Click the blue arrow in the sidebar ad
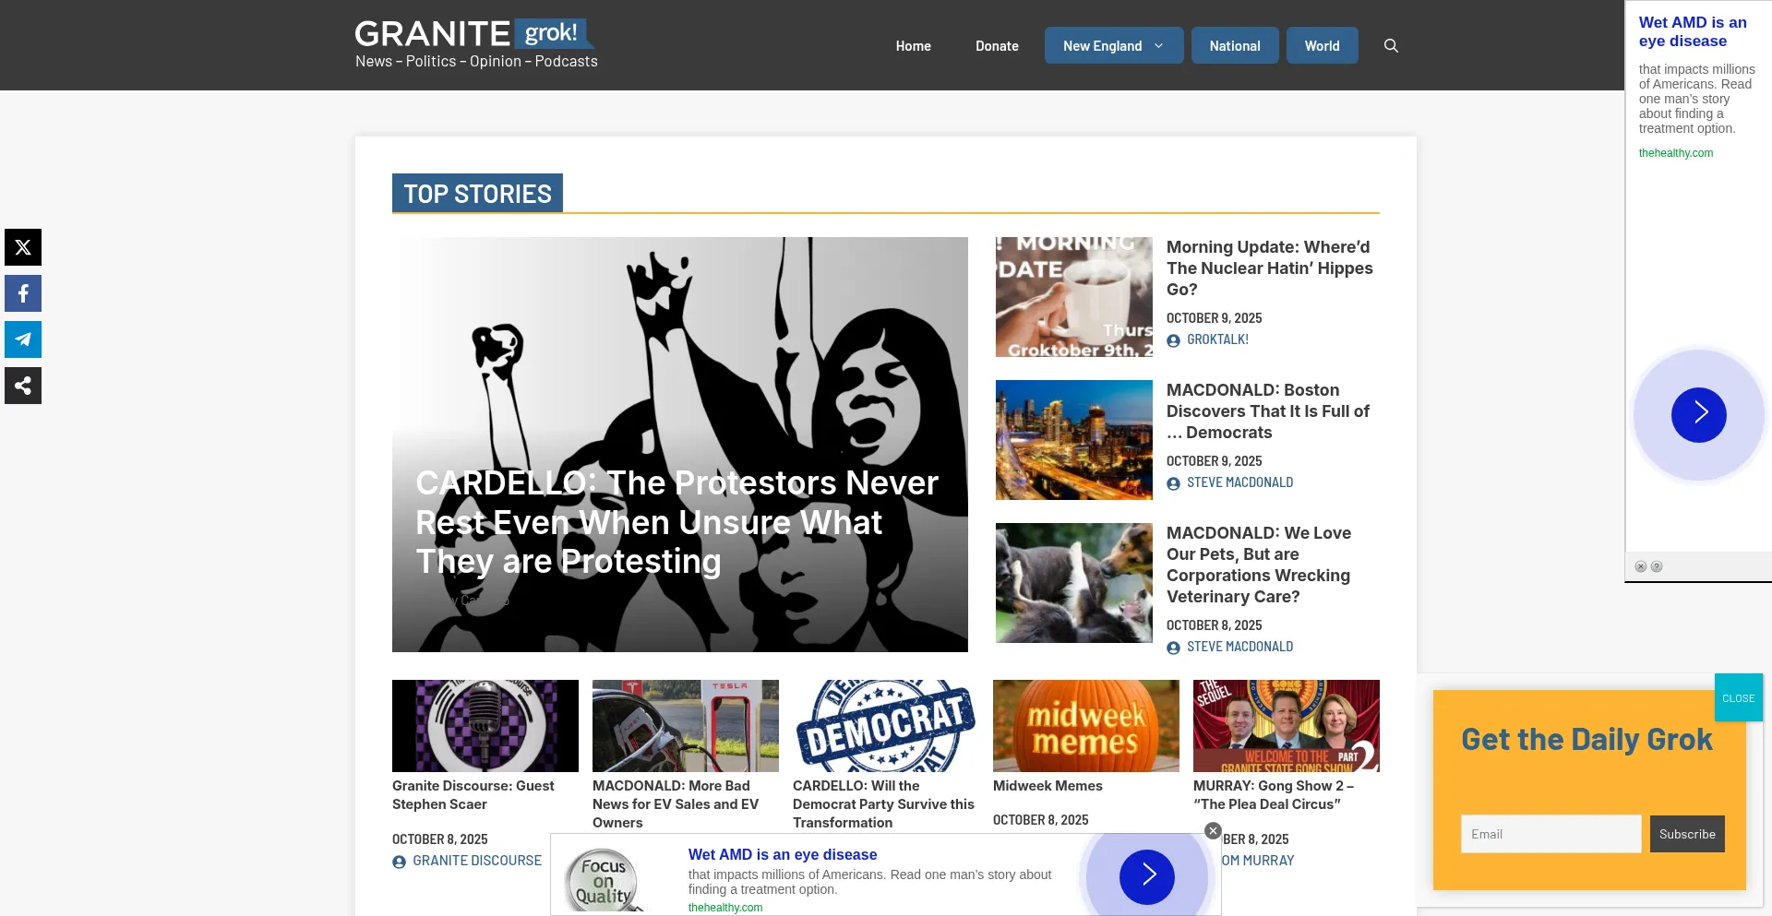 (x=1698, y=414)
